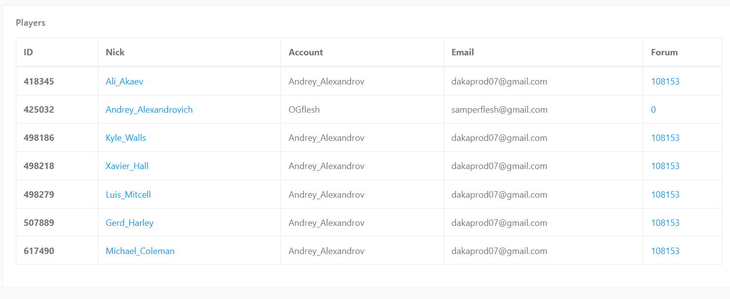730x299 pixels.
Task: Open forum link in the Gerd_Harley row
Action: point(665,223)
